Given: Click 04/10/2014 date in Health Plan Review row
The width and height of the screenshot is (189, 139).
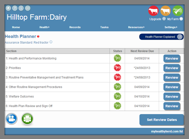Looking at the screenshot, I should pyautogui.click(x=142, y=106).
